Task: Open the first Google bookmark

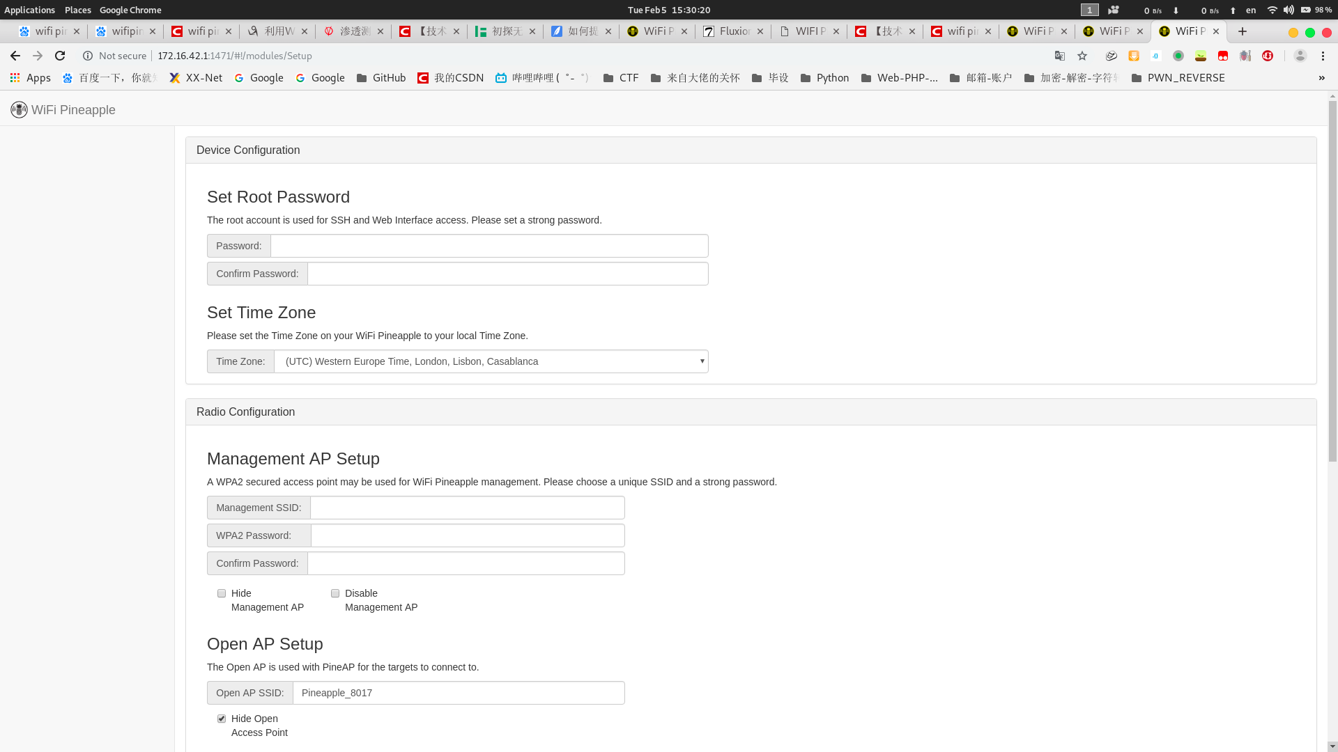Action: pos(259,78)
